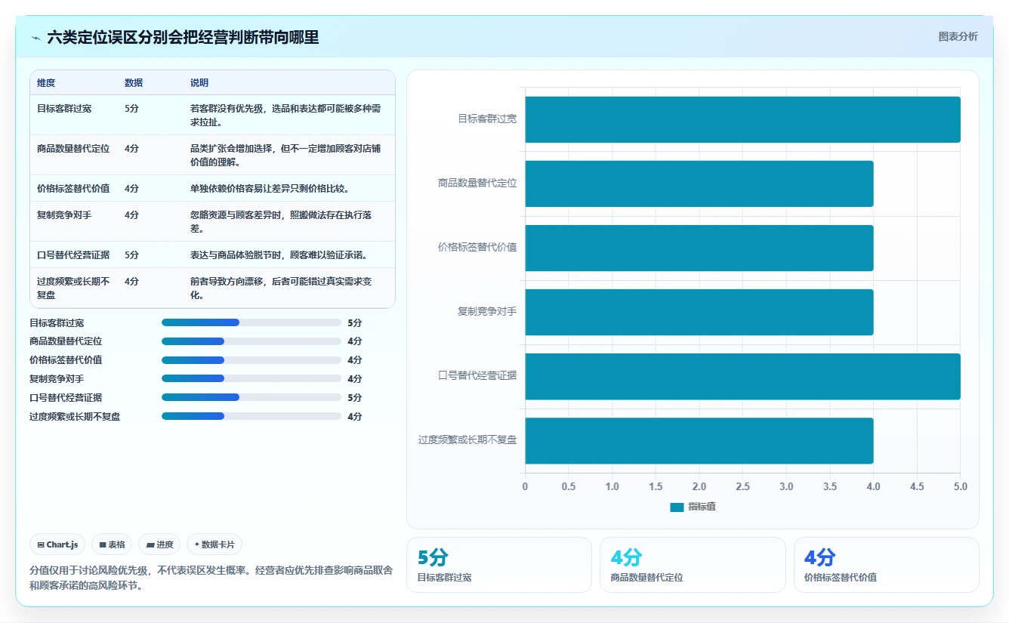Select the 口号替代经营证据 progress bar
Image resolution: width=1009 pixels, height=623 pixels.
click(x=251, y=397)
